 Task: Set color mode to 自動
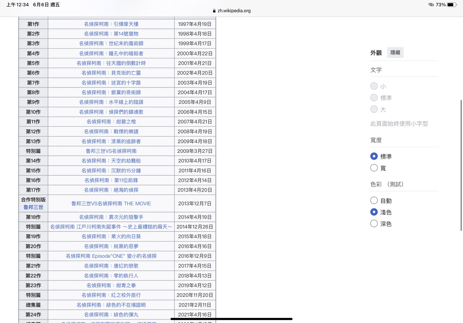(374, 200)
